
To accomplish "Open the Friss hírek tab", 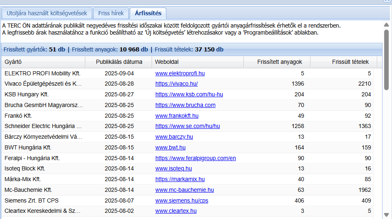I will 111,13.
